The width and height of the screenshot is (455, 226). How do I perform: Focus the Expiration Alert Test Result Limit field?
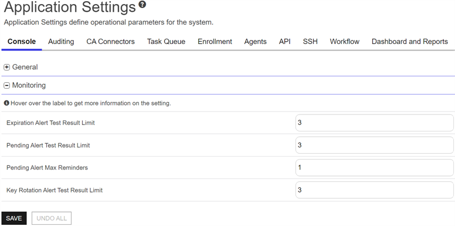(x=374, y=123)
